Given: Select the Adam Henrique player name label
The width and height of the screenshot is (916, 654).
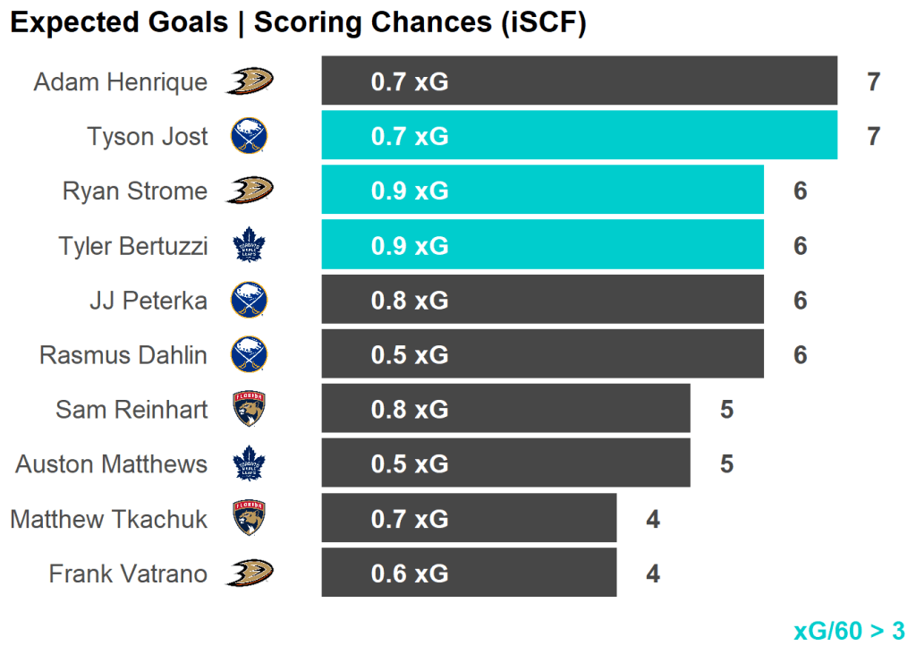Looking at the screenshot, I should 120,82.
